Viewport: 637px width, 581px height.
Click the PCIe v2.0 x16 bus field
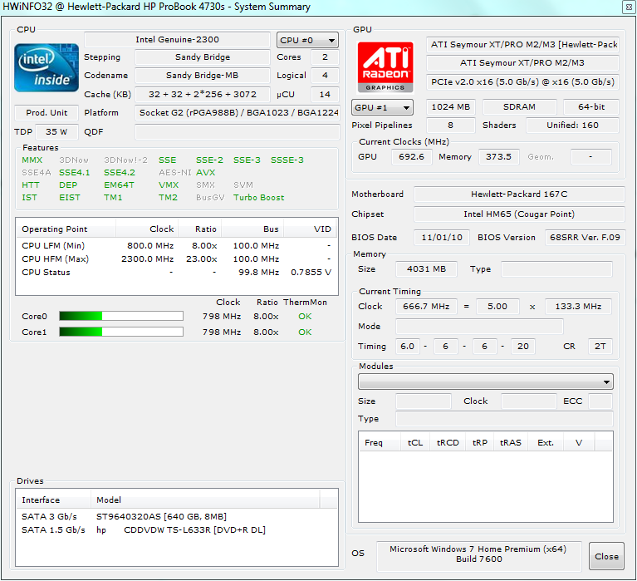pos(522,81)
